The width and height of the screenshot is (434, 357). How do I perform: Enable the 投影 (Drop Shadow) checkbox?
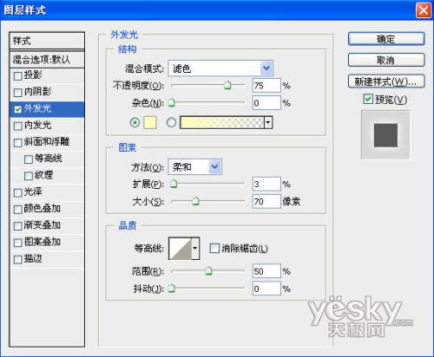tap(18, 75)
